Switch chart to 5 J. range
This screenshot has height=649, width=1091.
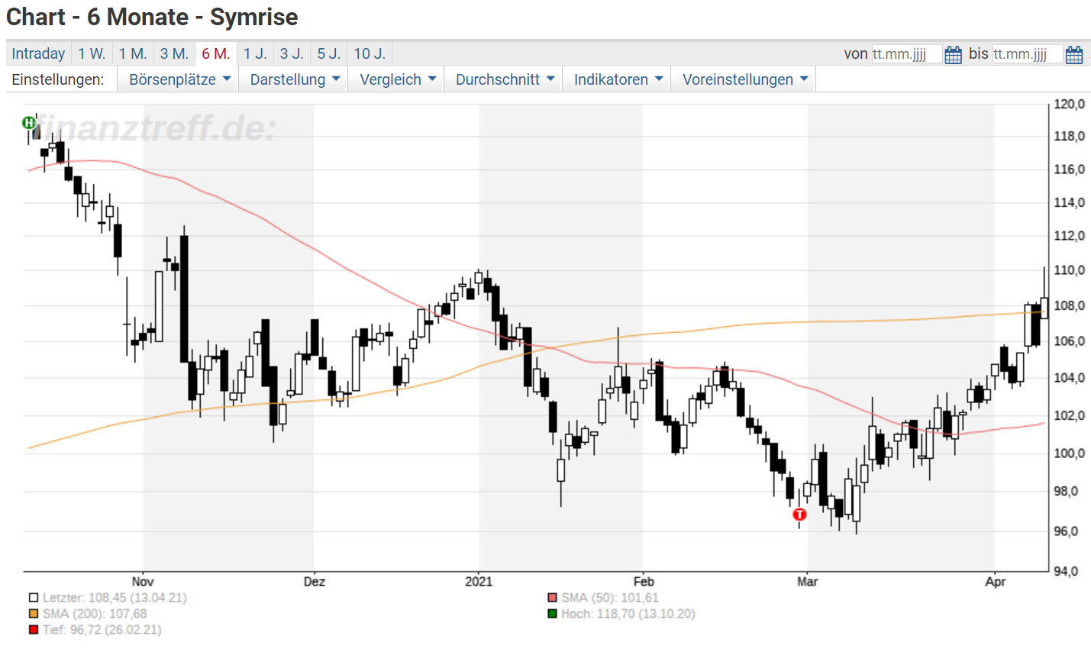329,53
